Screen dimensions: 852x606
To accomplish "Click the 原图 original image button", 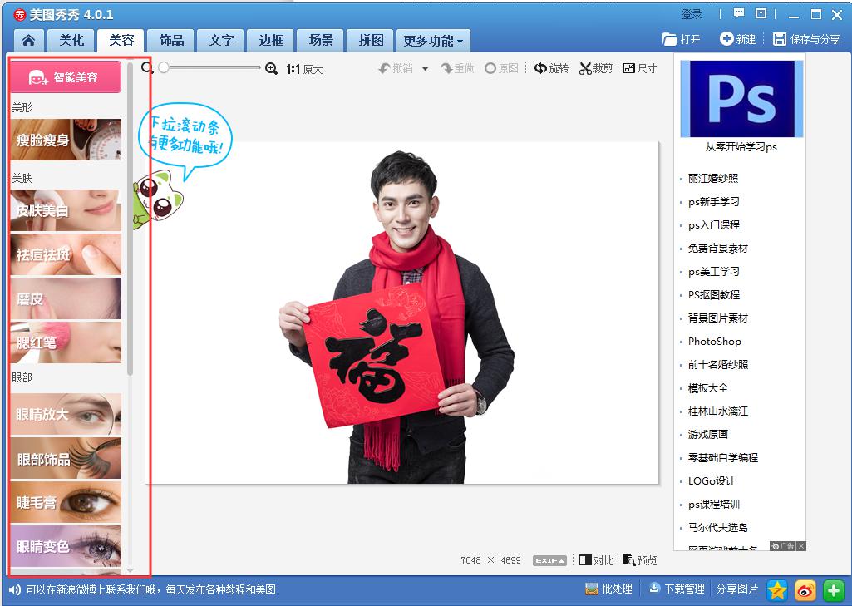I will tap(501, 68).
